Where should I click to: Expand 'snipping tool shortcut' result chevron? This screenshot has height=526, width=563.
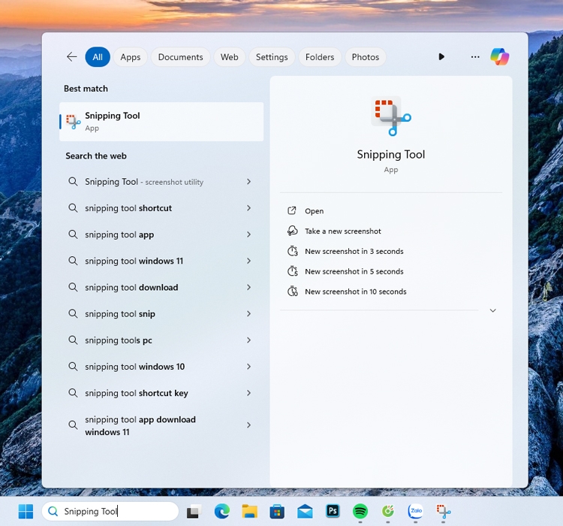[248, 208]
